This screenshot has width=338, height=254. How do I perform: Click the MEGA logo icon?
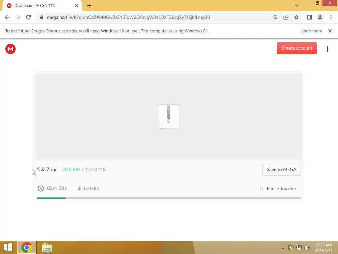pos(10,49)
